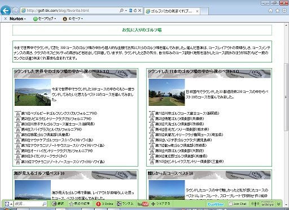Click the powered by wibiya logo
Viewport: 289px width, 210px height.
(268, 203)
